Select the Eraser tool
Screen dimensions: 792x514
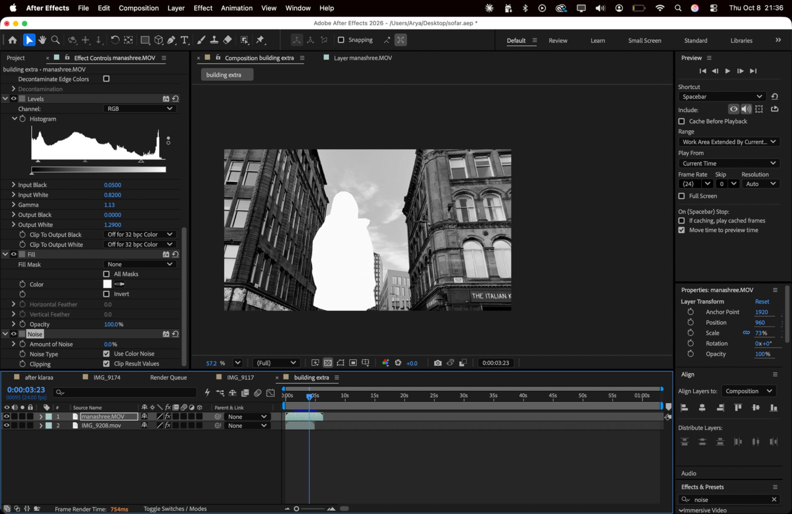pyautogui.click(x=227, y=40)
